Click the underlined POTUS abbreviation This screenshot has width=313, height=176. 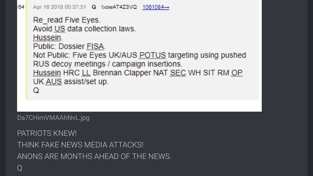153,55
